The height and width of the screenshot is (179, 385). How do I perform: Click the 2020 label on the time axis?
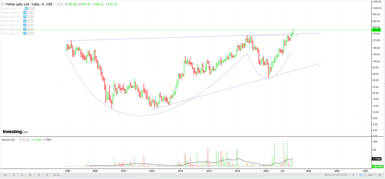266,171
